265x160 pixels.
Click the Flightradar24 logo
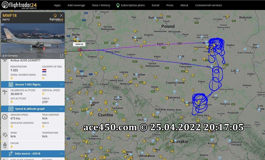tap(19, 5)
